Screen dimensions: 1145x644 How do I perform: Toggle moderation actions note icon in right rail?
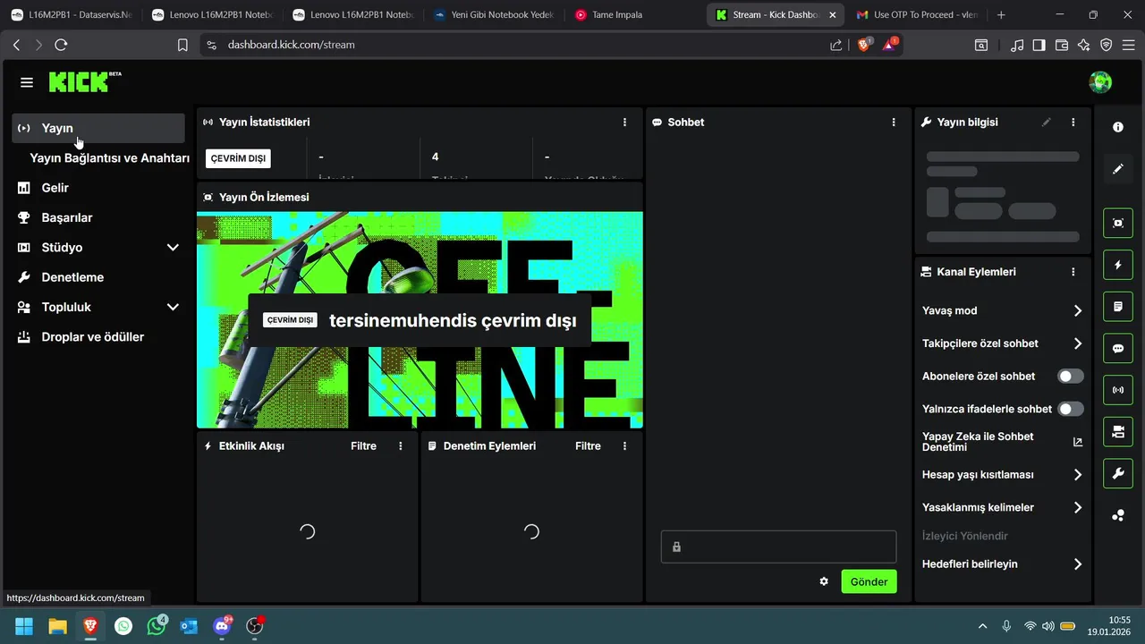[1118, 307]
